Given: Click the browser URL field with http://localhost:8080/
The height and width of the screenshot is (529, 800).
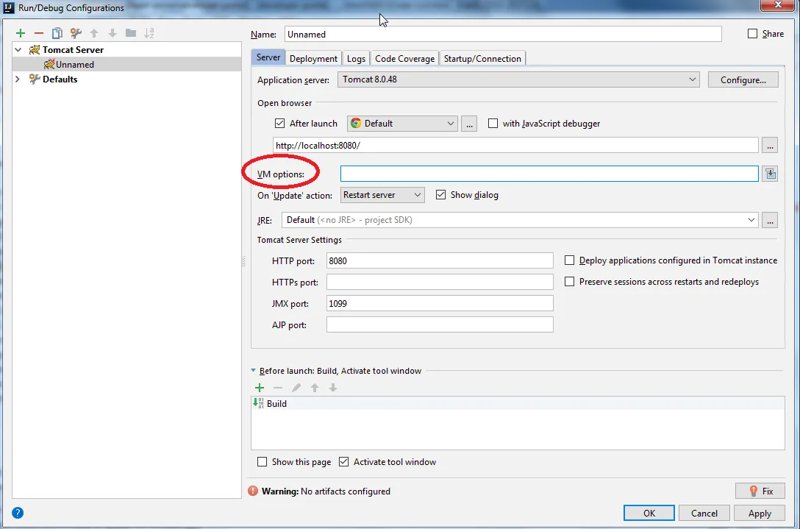Looking at the screenshot, I should coord(515,145).
